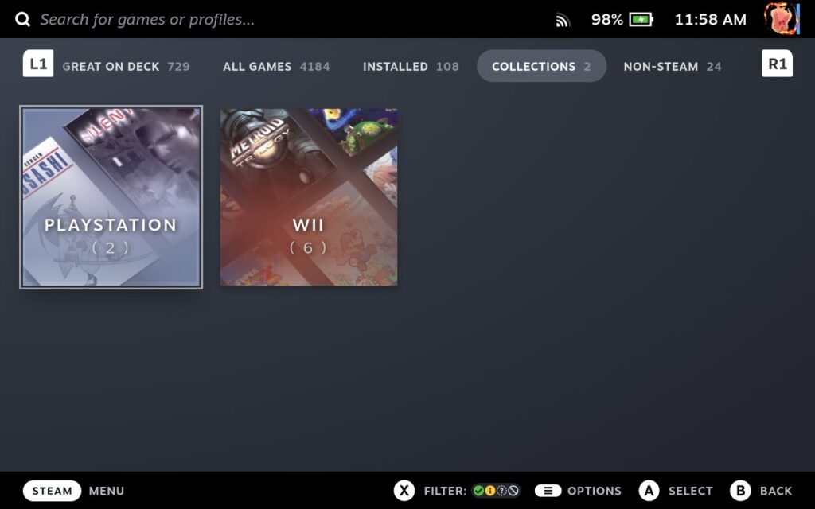
Task: Open the PlayStation collection tile
Action: coord(111,197)
